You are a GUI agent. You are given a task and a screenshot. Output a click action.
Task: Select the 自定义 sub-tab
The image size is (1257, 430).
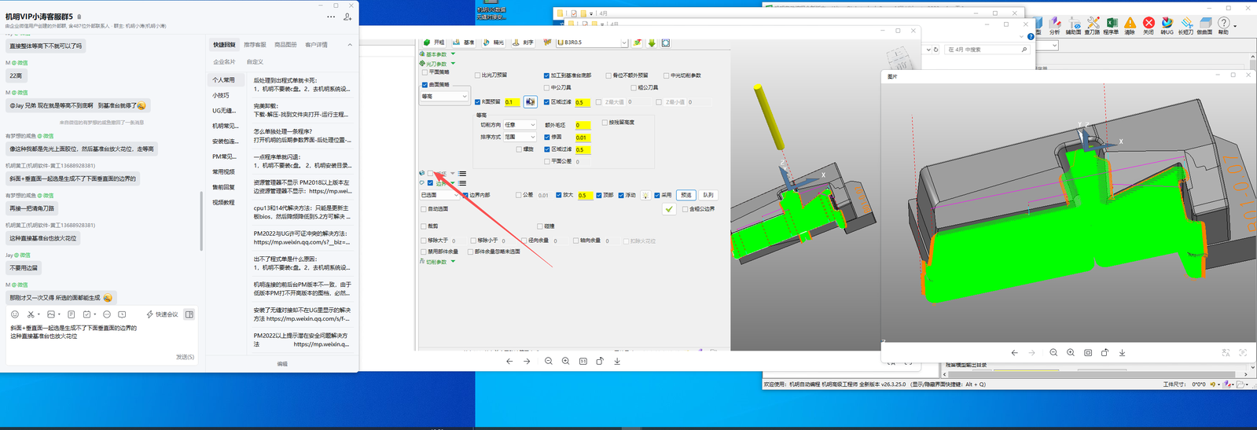pos(255,62)
